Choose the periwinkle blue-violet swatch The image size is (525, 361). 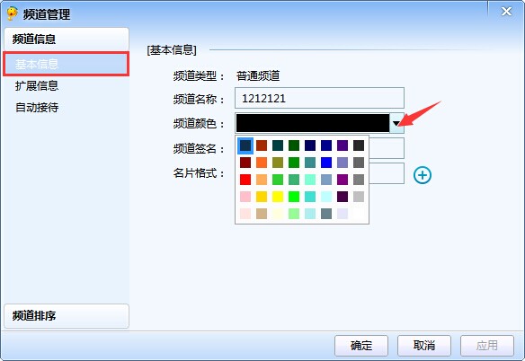[x=343, y=163]
